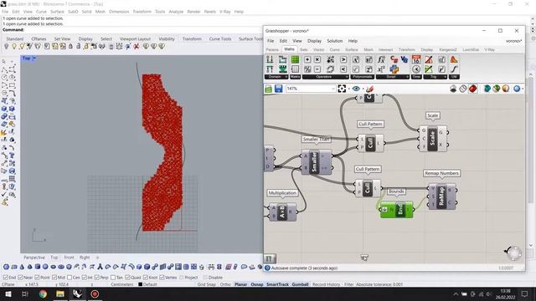Select the green Matrix component icon
536x301 pixels.
(x=295, y=59)
